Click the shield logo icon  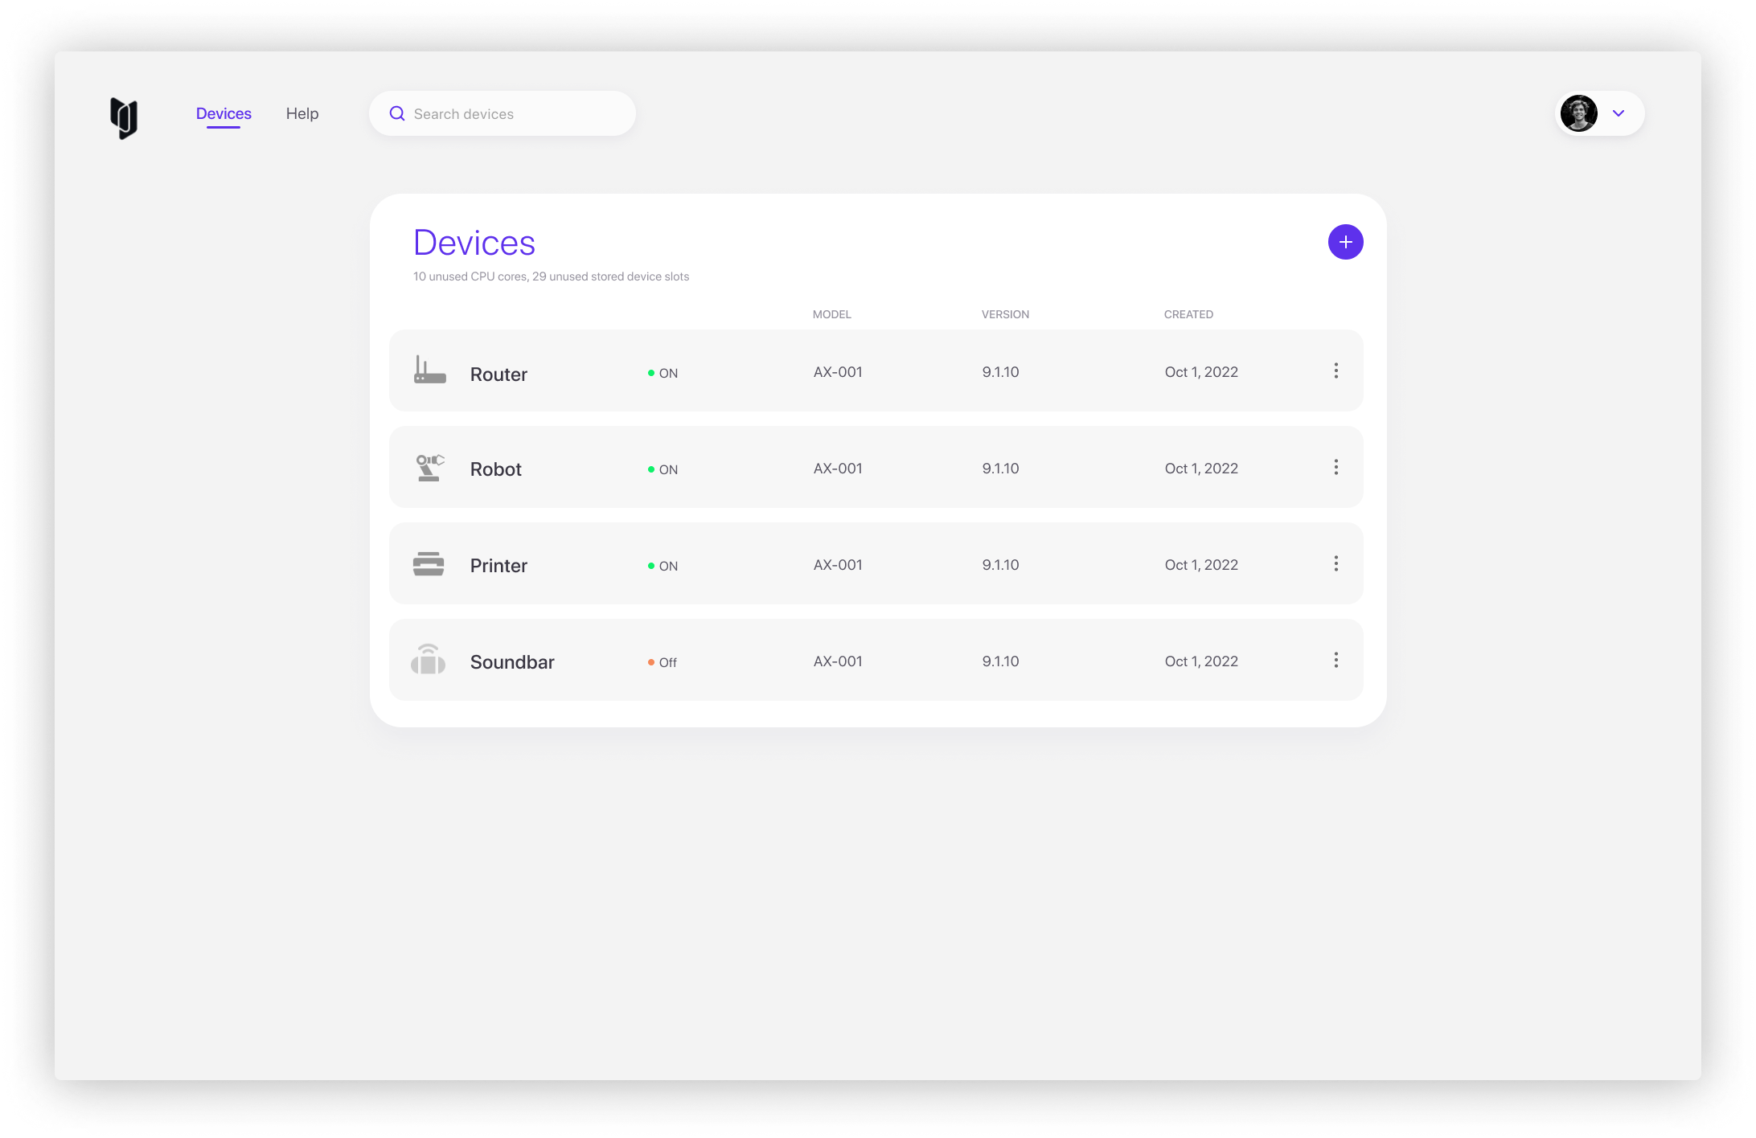[124, 118]
